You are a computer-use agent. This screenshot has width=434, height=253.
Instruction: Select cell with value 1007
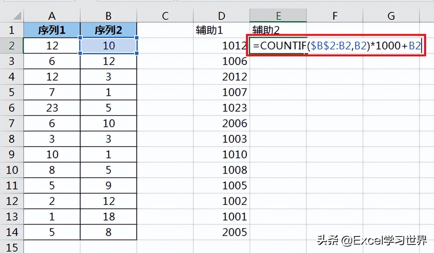222,92
